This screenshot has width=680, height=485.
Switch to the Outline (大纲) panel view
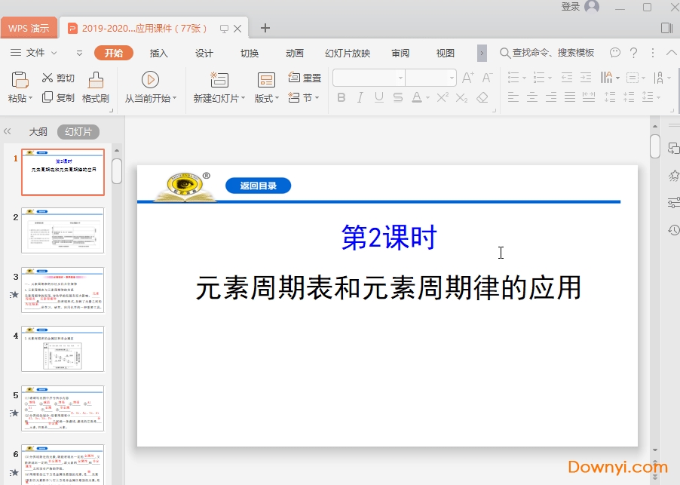point(38,131)
